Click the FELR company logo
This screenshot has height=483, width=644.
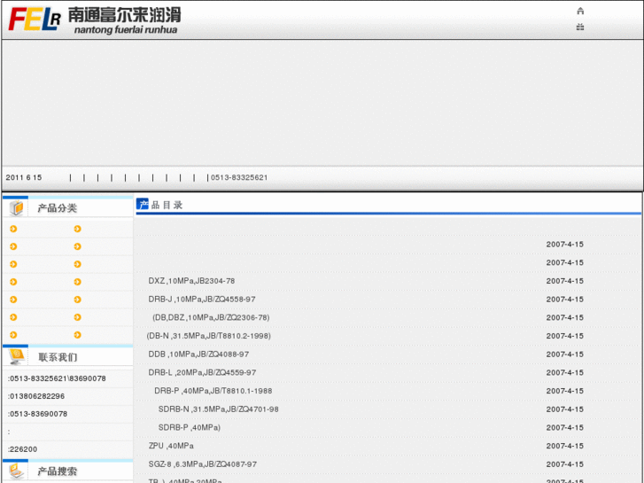34,19
